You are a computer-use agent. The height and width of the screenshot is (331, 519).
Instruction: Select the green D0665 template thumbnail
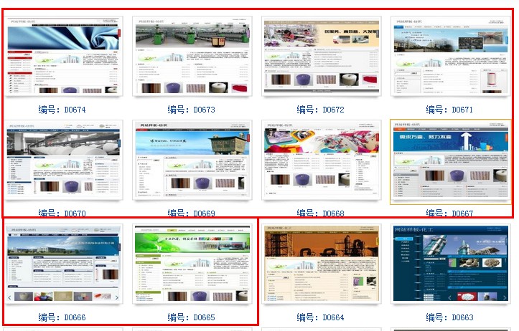coord(192,265)
